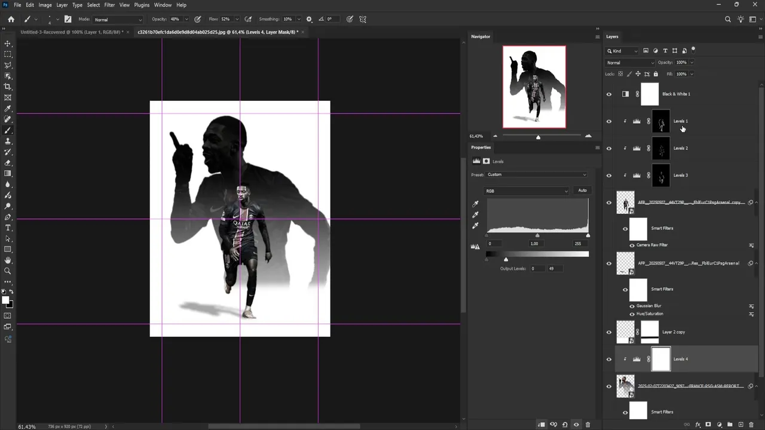Hide the Levels 4 layer
Screen dimensions: 765x430
pos(609,360)
